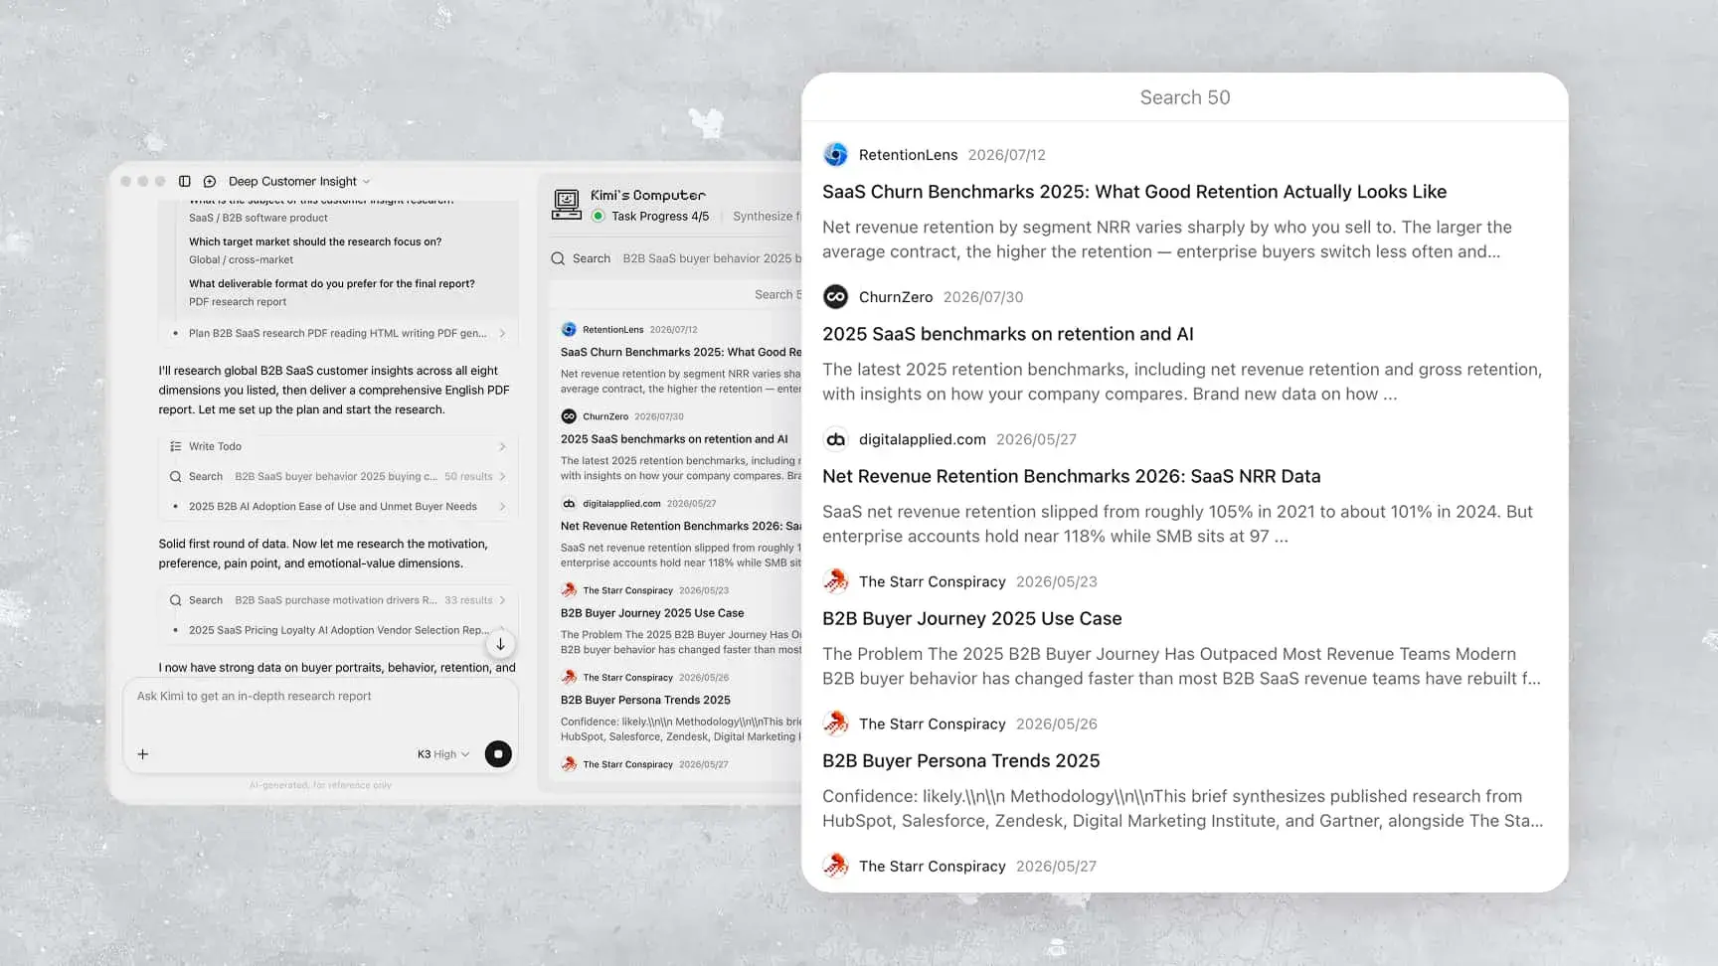Click the small Starr Conspiracy icon dated 2026/05/23 in Kimi's Computer panel
Viewport: 1718px width, 966px height.
click(569, 589)
